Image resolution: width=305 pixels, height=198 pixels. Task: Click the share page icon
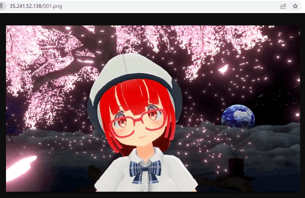pos(283,6)
